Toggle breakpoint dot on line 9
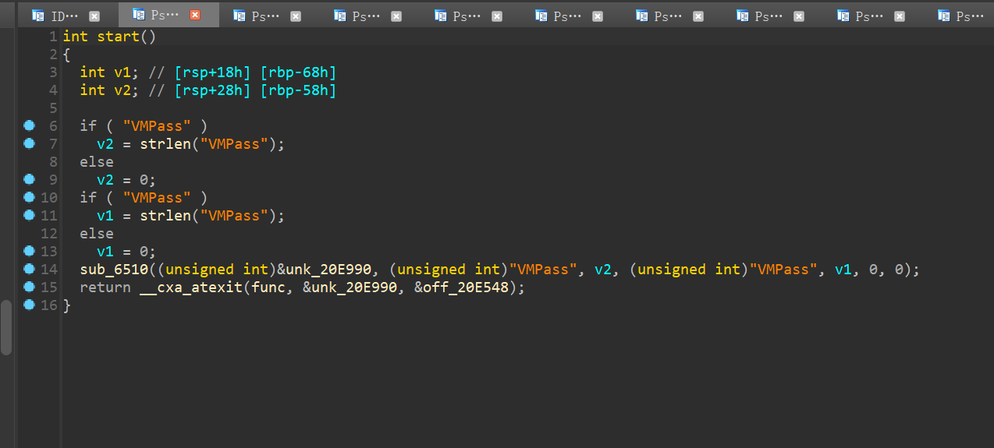Viewport: 994px width, 448px height. pos(30,179)
